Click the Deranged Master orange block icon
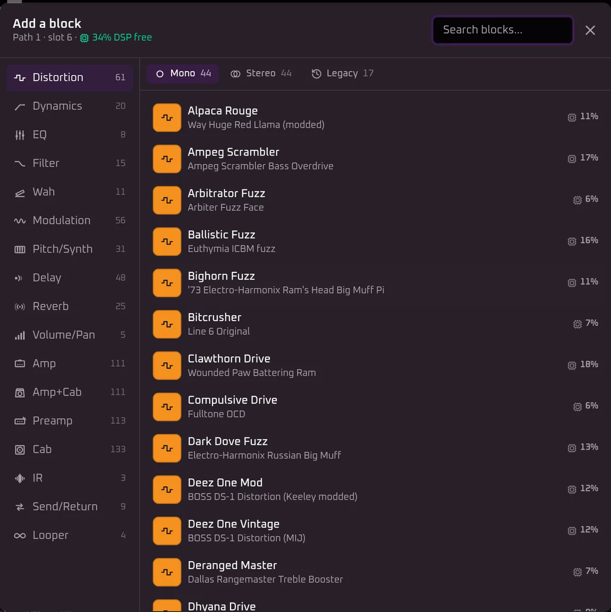611x612 pixels. coord(167,573)
